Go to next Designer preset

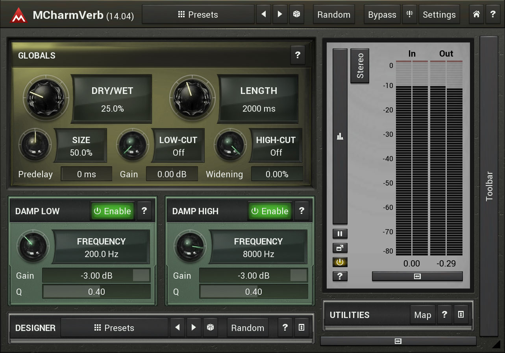194,327
